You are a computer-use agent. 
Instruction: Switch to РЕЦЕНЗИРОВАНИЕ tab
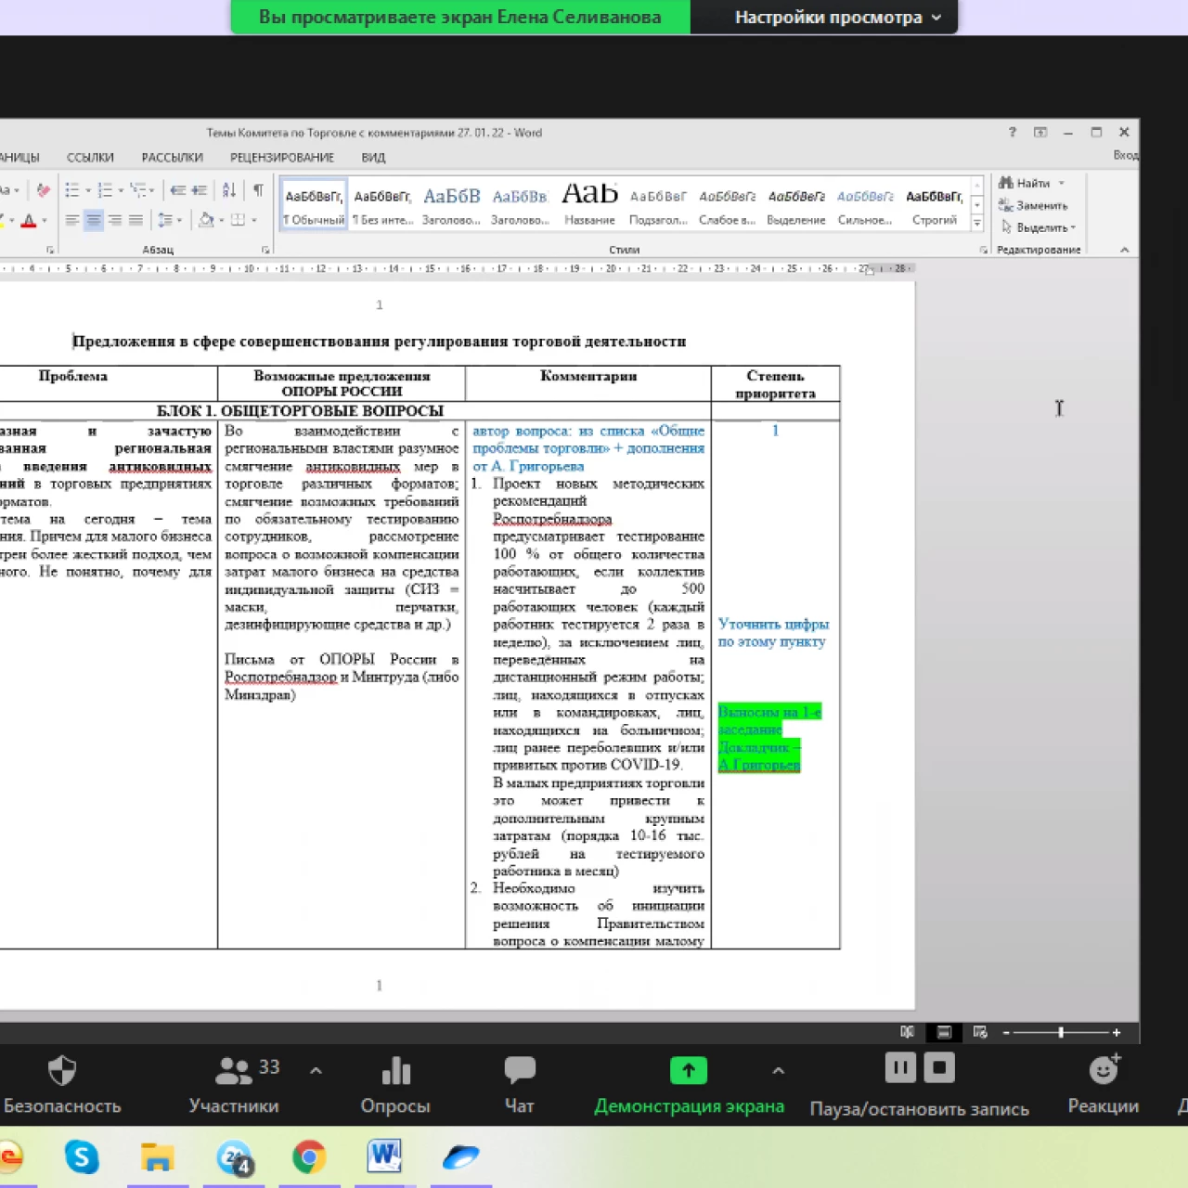click(x=282, y=158)
